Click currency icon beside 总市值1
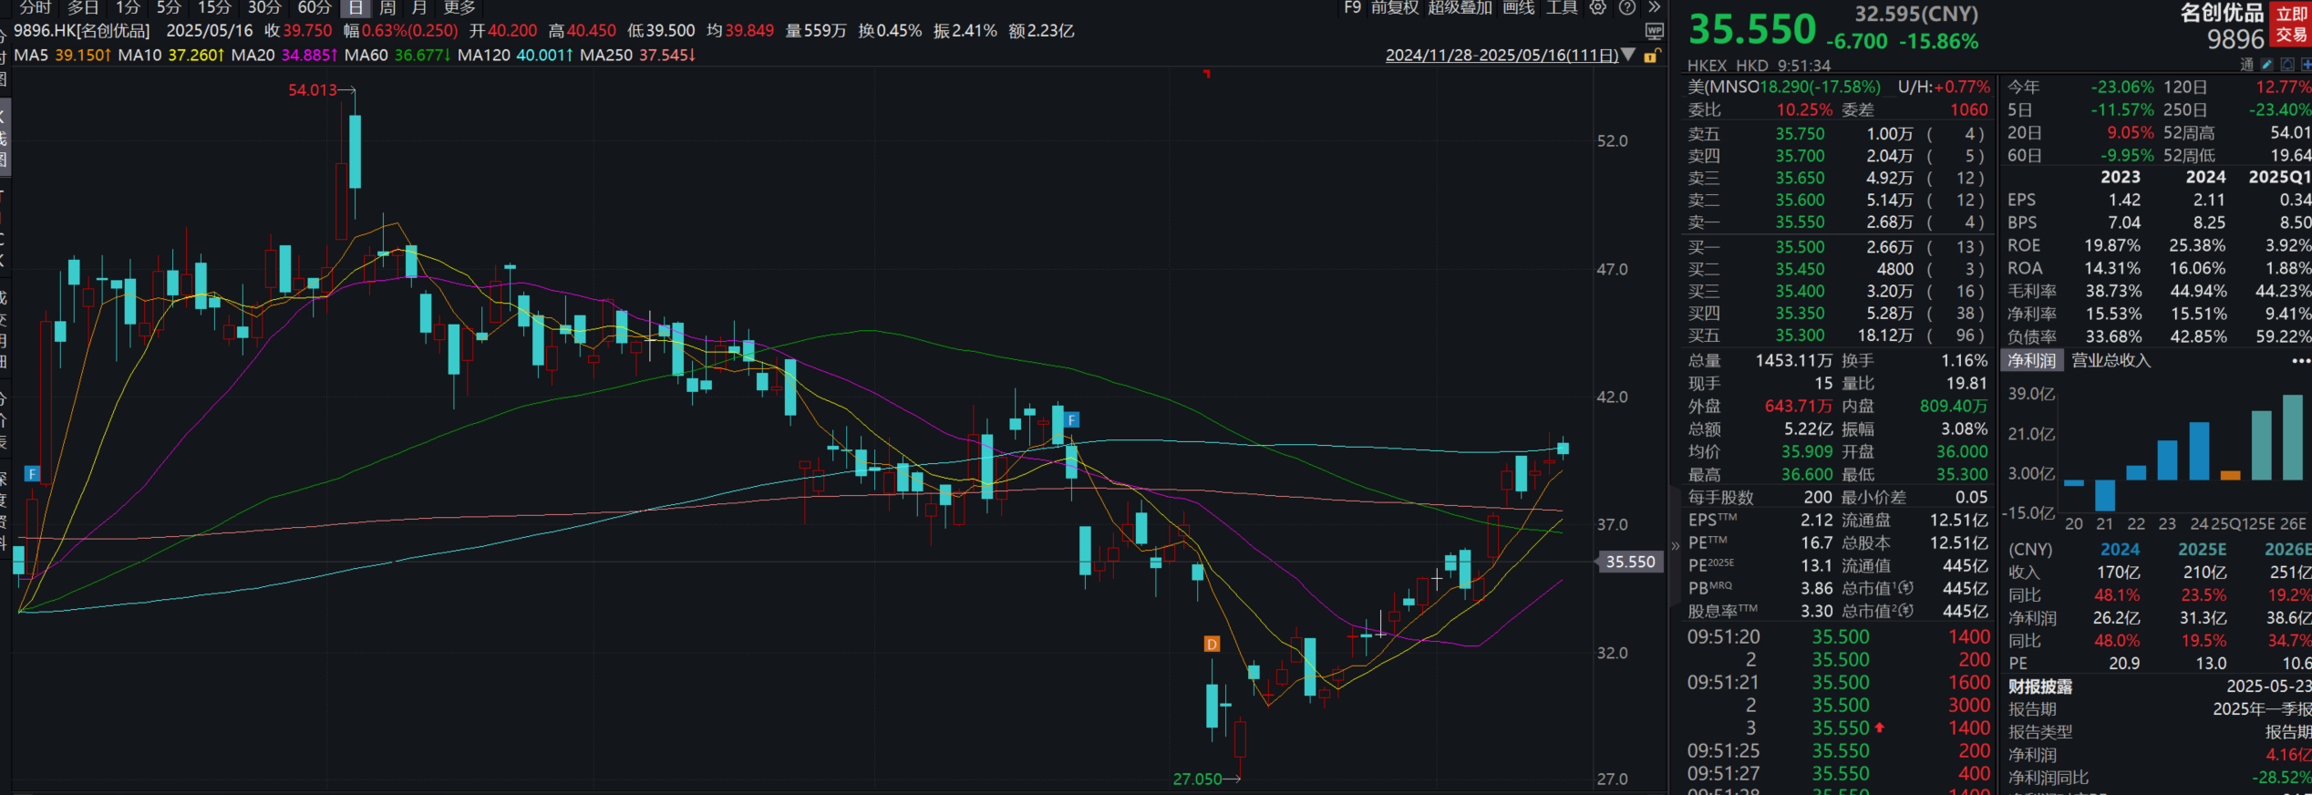Screen dimensions: 2312x795 tap(1905, 588)
